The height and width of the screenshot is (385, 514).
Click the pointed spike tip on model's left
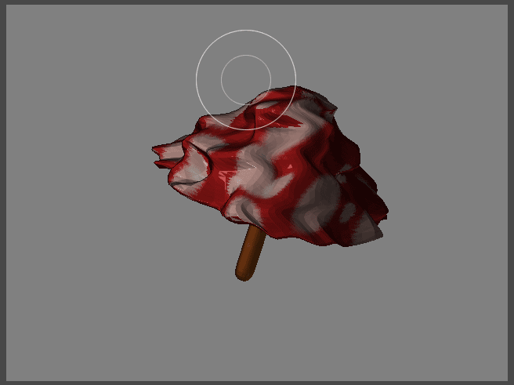(x=155, y=149)
